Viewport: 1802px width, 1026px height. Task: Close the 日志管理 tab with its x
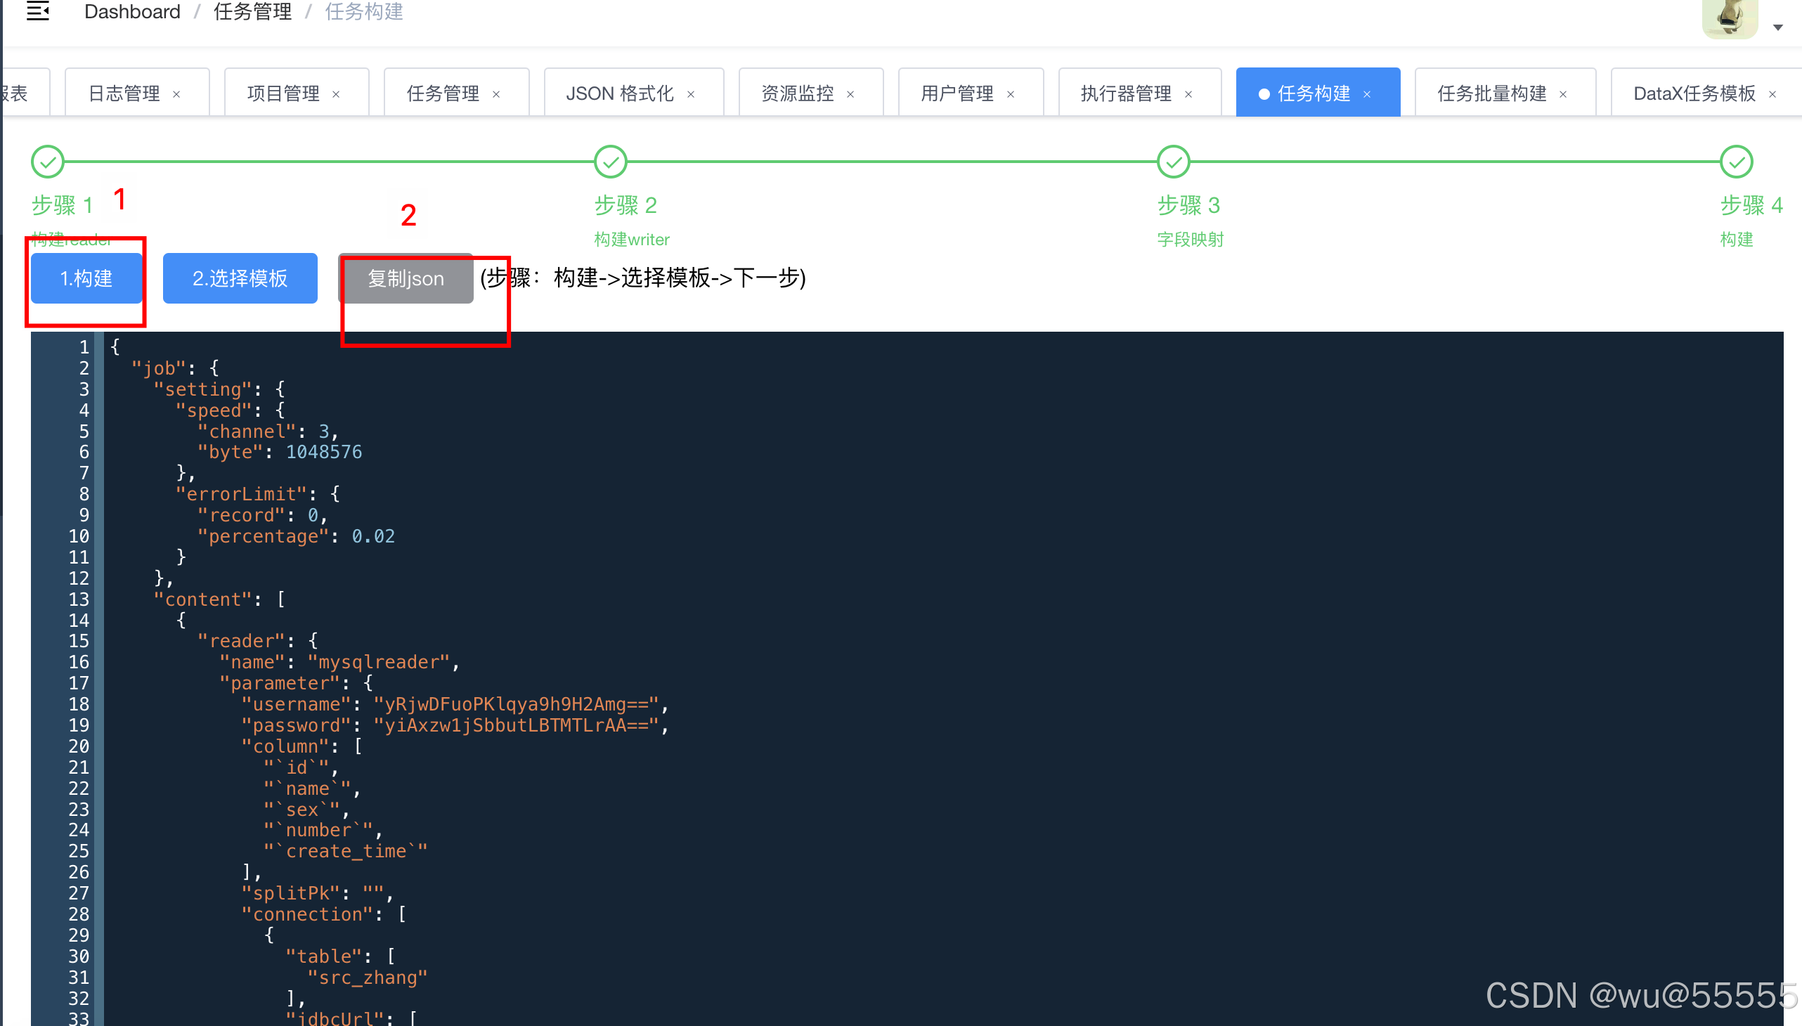point(177,94)
